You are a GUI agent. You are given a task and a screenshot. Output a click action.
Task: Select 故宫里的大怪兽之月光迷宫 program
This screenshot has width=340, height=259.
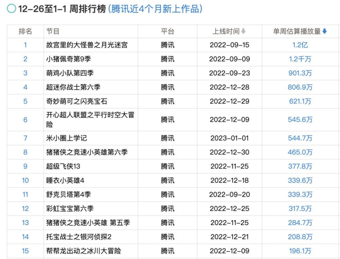(87, 45)
